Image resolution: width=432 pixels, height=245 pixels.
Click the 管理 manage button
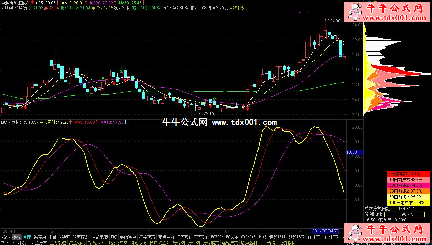point(27,237)
